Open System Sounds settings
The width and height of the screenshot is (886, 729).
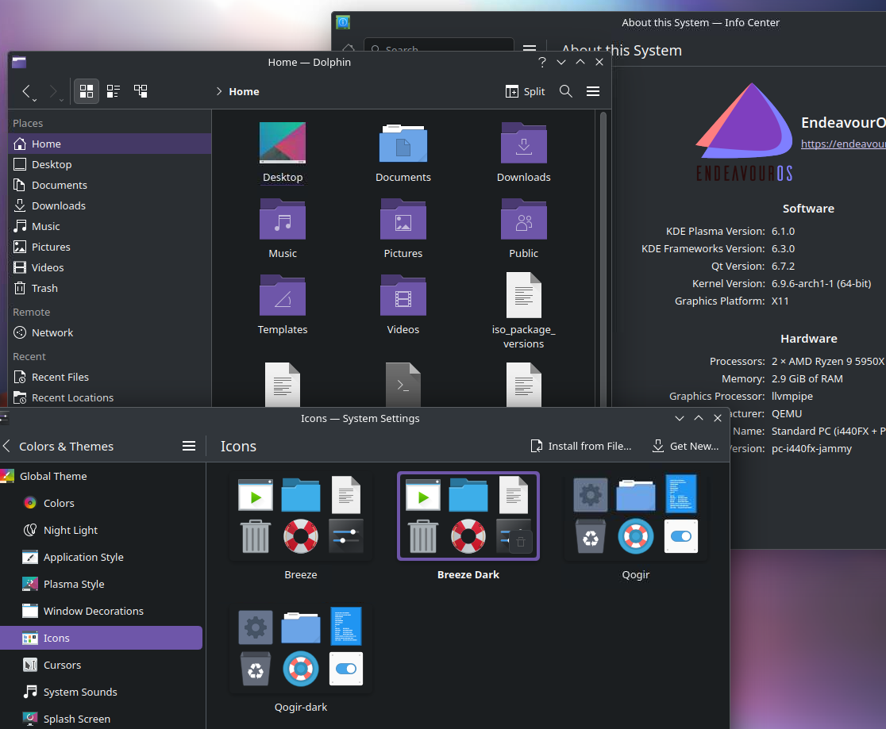[x=102, y=692]
